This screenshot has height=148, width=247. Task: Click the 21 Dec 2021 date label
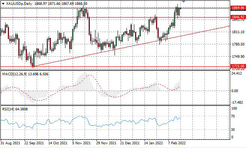(x=130, y=143)
